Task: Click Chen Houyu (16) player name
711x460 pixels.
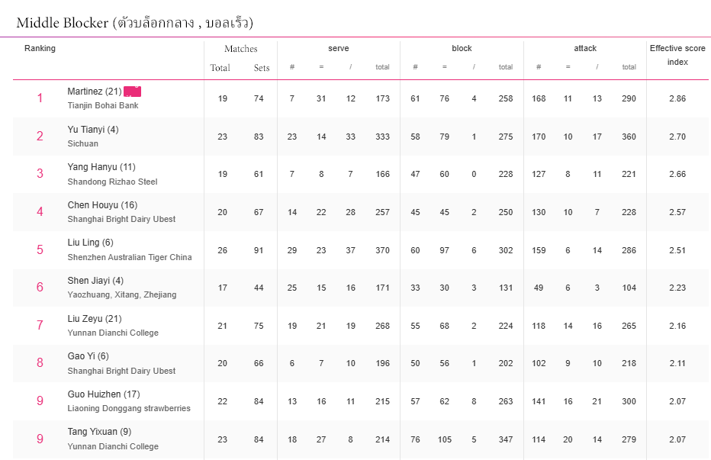Action: click(x=102, y=205)
